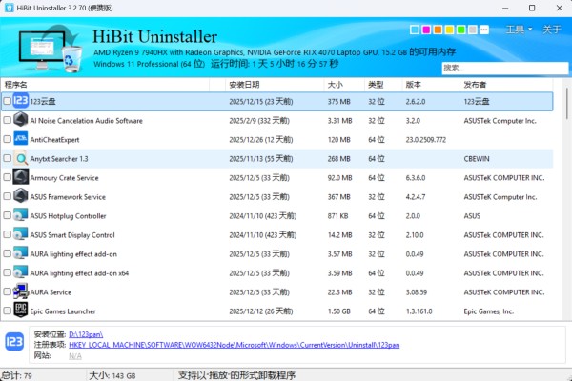Click the Epic Games Launcher icon
572x381 pixels.
[21, 311]
